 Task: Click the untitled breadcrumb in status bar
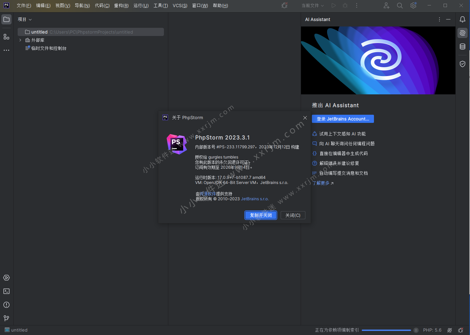pyautogui.click(x=16, y=330)
